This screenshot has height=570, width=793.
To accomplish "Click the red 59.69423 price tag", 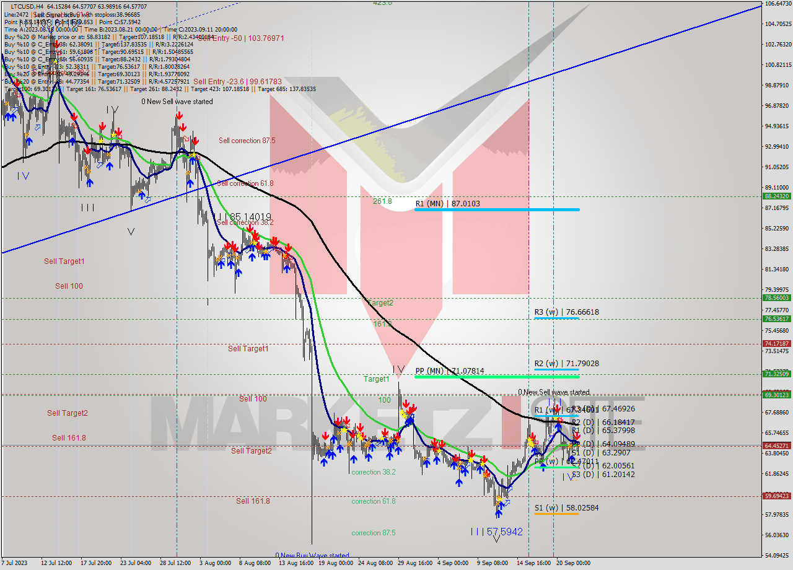I will (x=777, y=496).
